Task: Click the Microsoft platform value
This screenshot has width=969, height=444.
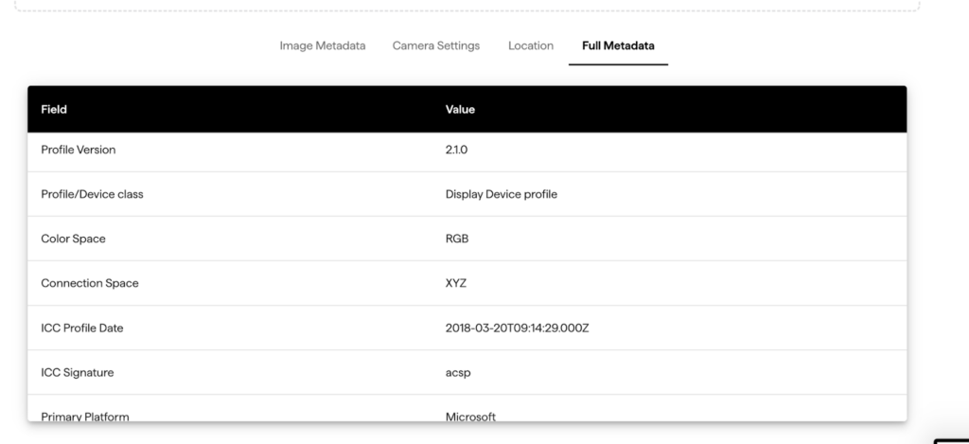Action: 470,416
